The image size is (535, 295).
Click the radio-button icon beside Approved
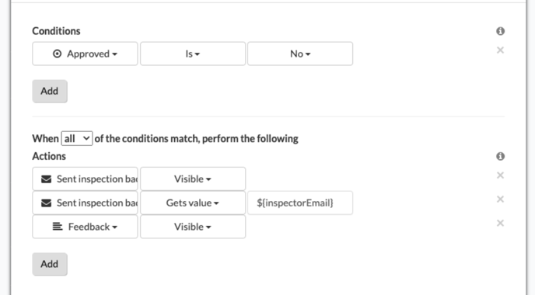(x=57, y=54)
